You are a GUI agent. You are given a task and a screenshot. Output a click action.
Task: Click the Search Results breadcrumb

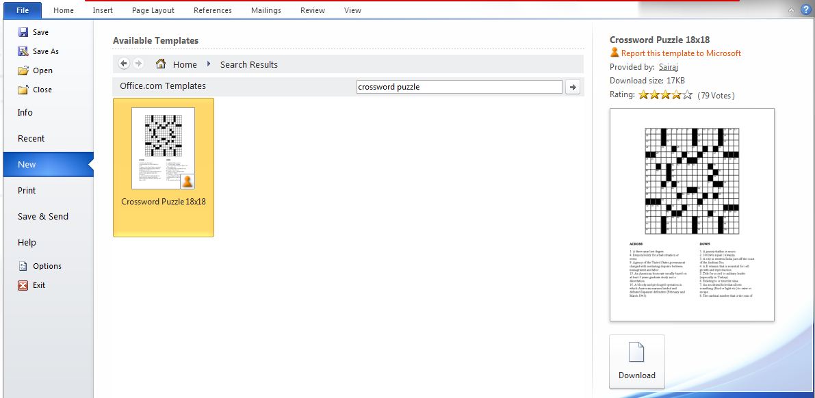pyautogui.click(x=249, y=64)
